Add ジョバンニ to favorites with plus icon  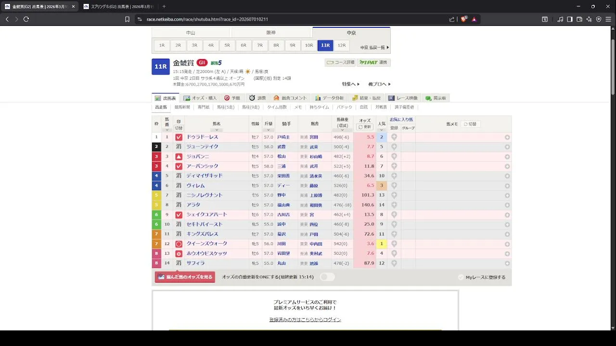click(x=394, y=156)
